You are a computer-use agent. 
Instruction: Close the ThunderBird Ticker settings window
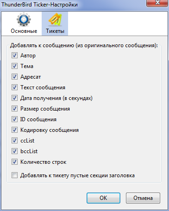[157, 3]
